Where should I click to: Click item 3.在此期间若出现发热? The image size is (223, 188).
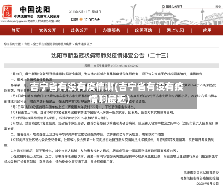(x=111, y=159)
